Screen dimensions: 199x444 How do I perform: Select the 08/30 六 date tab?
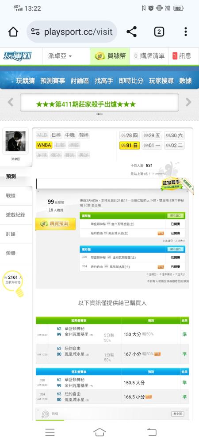coord(174,135)
